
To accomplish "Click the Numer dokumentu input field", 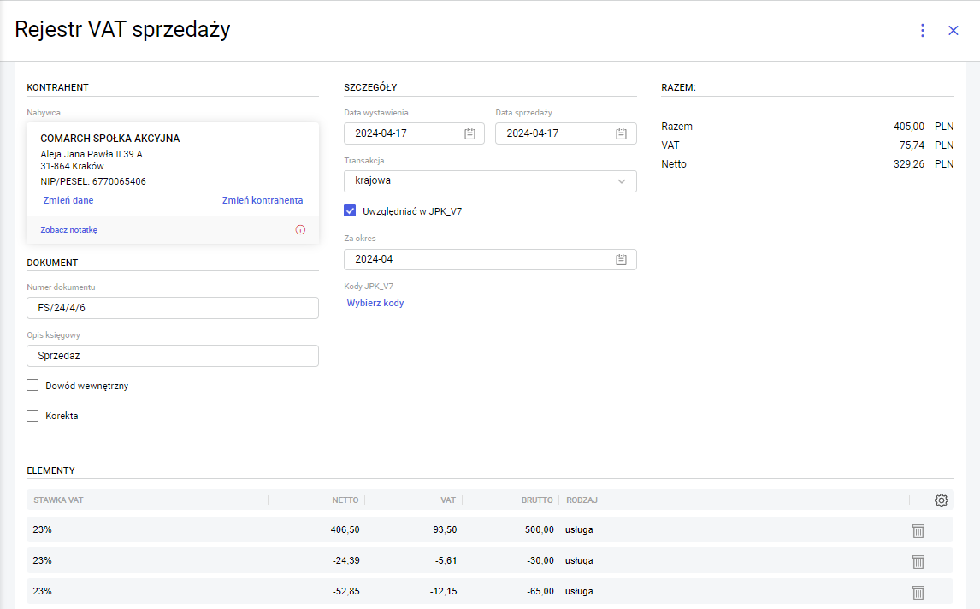I will [173, 308].
